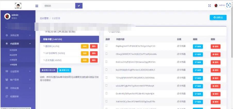Viewport: 233px width, 109px height.
Task: Delete the card key row OtwgZd…
Action: point(215,54)
